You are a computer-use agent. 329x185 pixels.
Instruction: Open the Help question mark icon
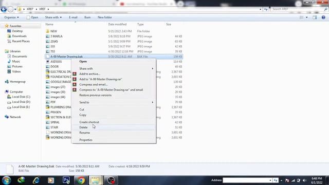pos(323,17)
